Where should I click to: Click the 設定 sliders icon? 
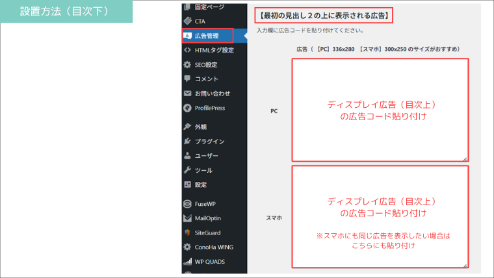[x=187, y=184]
